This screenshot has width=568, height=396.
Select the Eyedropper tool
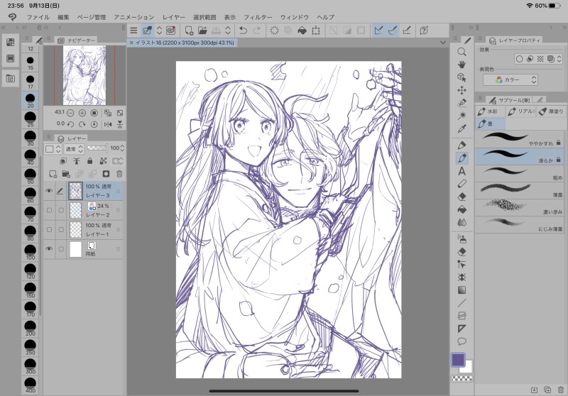coord(461,128)
